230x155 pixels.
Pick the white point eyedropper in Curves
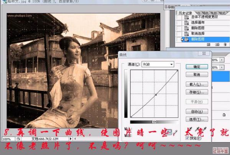tap(204, 129)
